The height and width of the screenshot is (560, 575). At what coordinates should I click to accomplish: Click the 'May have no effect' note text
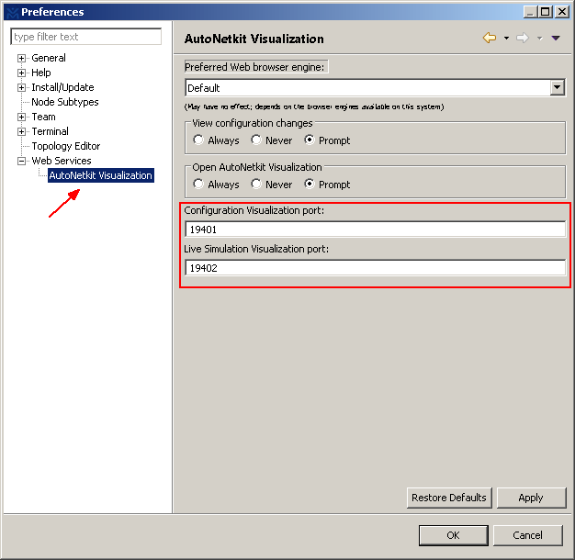click(314, 106)
